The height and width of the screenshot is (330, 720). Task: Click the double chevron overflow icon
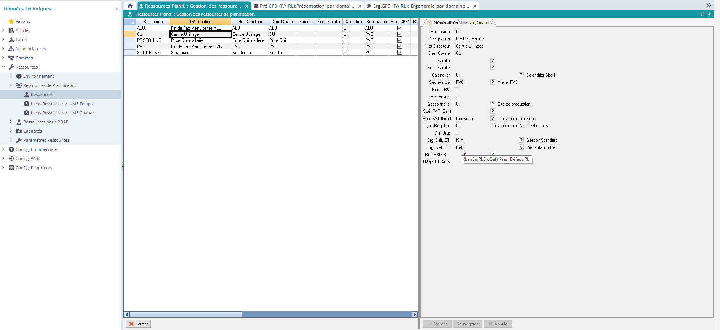point(708,5)
